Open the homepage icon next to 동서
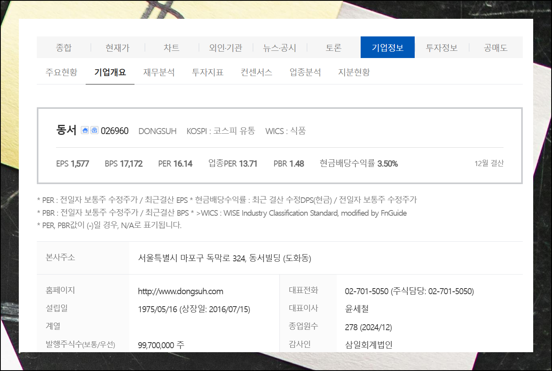 [x=85, y=130]
